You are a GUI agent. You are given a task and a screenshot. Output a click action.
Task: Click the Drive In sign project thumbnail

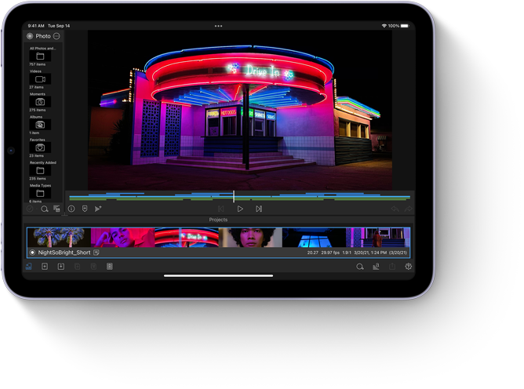[x=187, y=238]
